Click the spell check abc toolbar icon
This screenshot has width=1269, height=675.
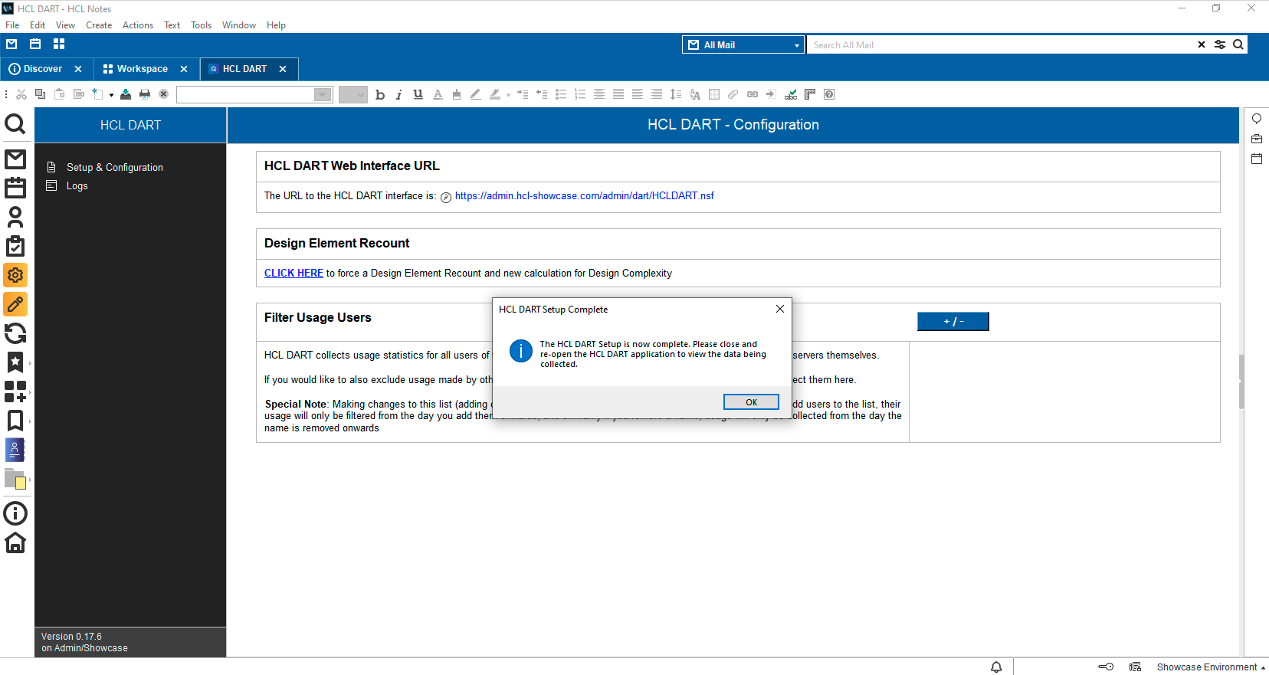pos(791,94)
